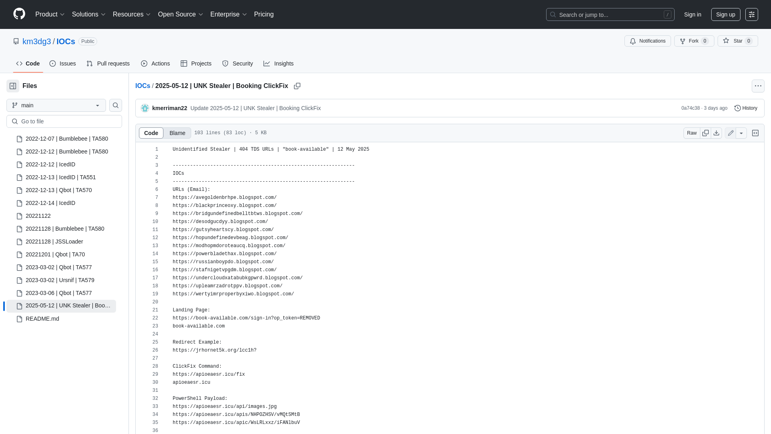Collapse the file tree side panel
The height and width of the screenshot is (434, 771).
point(13,86)
